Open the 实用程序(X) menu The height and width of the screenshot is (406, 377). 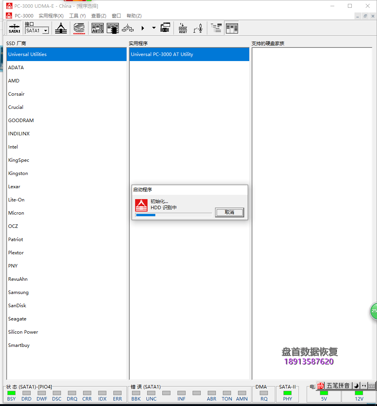51,16
